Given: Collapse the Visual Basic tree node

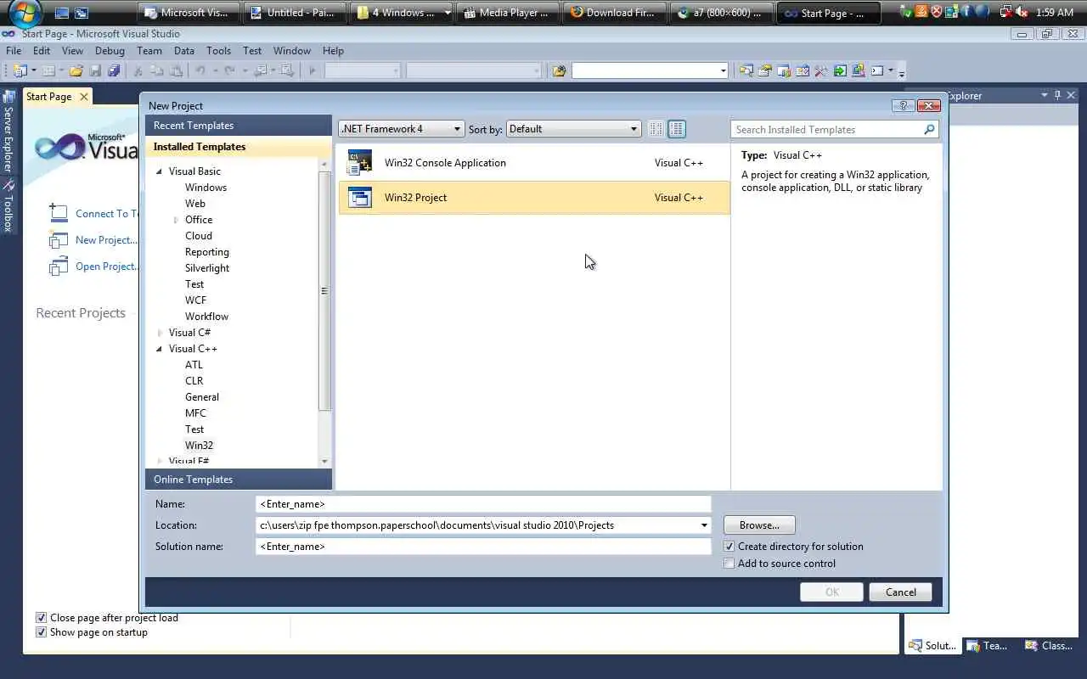Looking at the screenshot, I should 159,171.
